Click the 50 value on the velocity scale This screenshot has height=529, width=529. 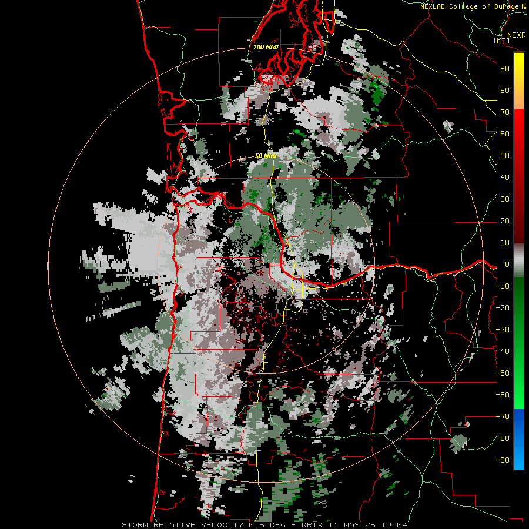pos(505,156)
